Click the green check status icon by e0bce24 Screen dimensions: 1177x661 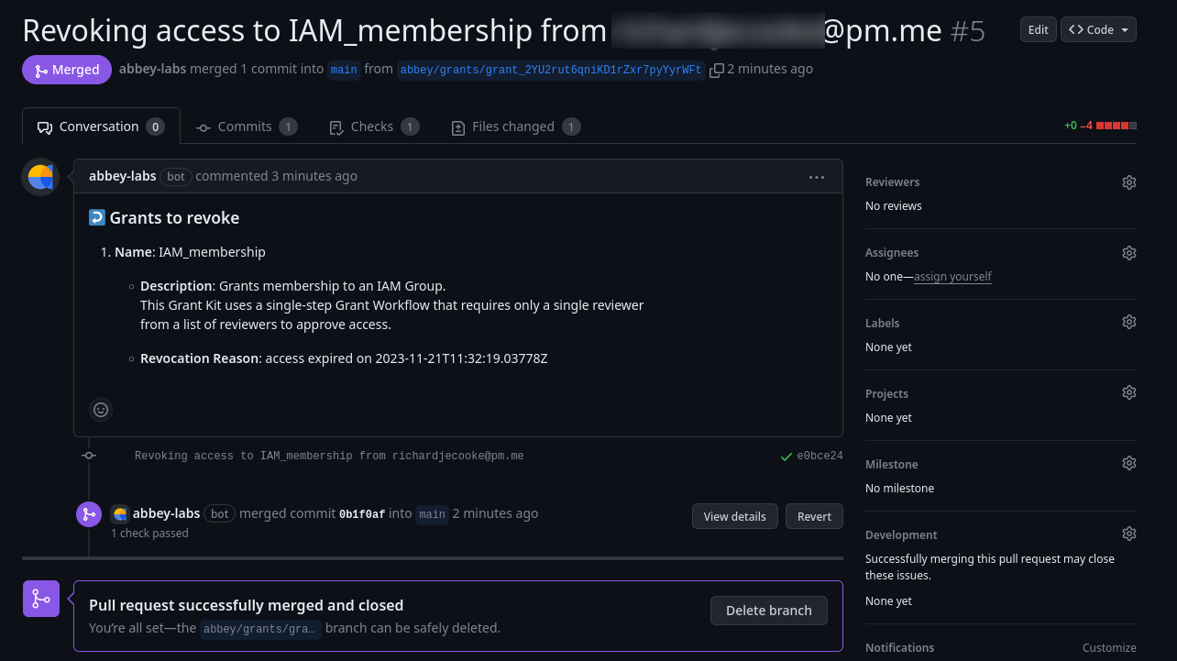coord(786,456)
